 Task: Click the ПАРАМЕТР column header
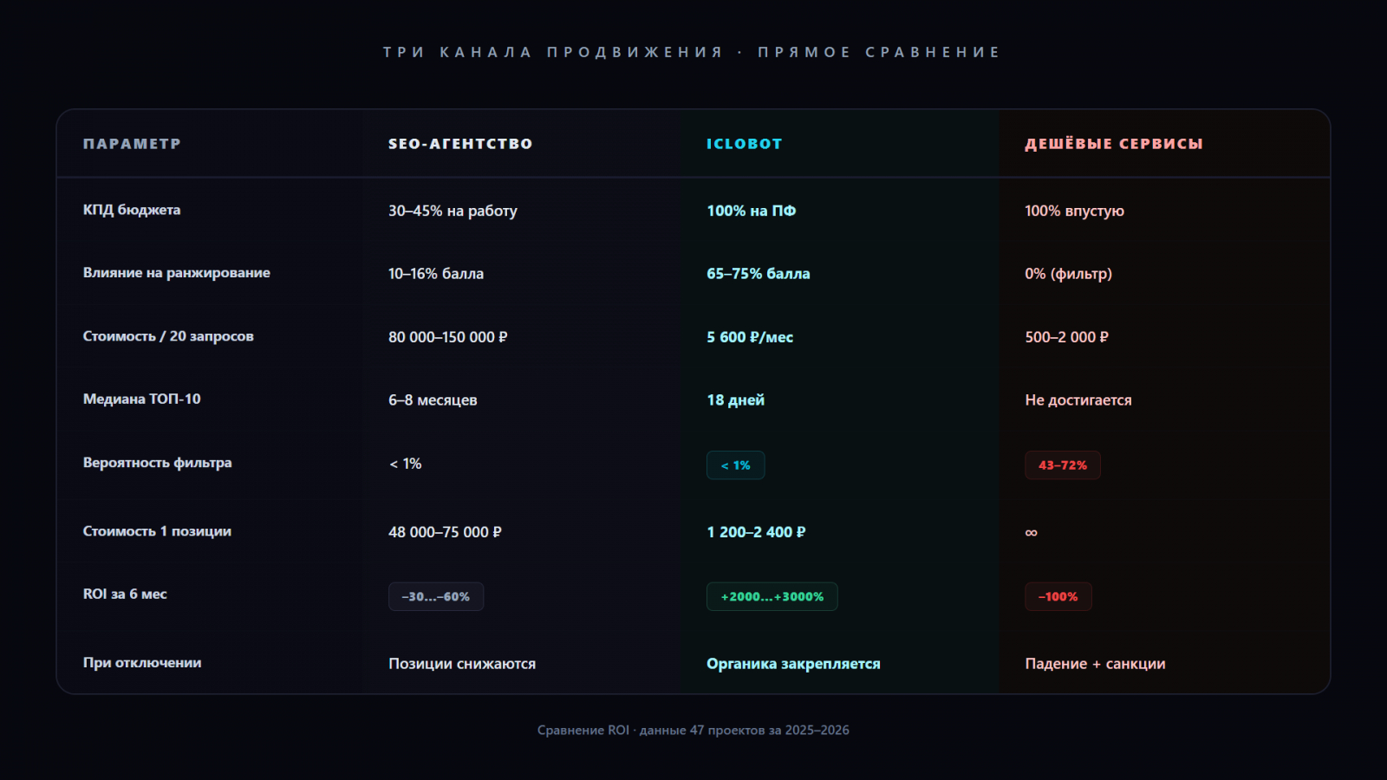132,144
